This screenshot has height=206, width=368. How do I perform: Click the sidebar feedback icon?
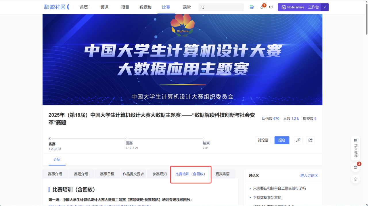point(356,179)
